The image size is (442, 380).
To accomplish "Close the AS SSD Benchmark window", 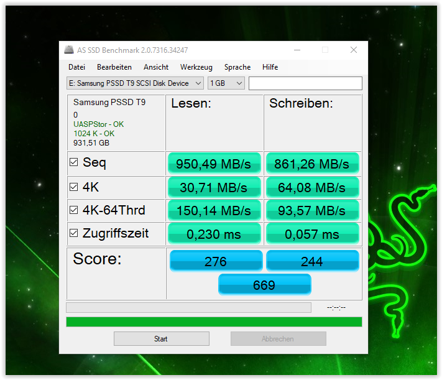I will click(x=354, y=50).
